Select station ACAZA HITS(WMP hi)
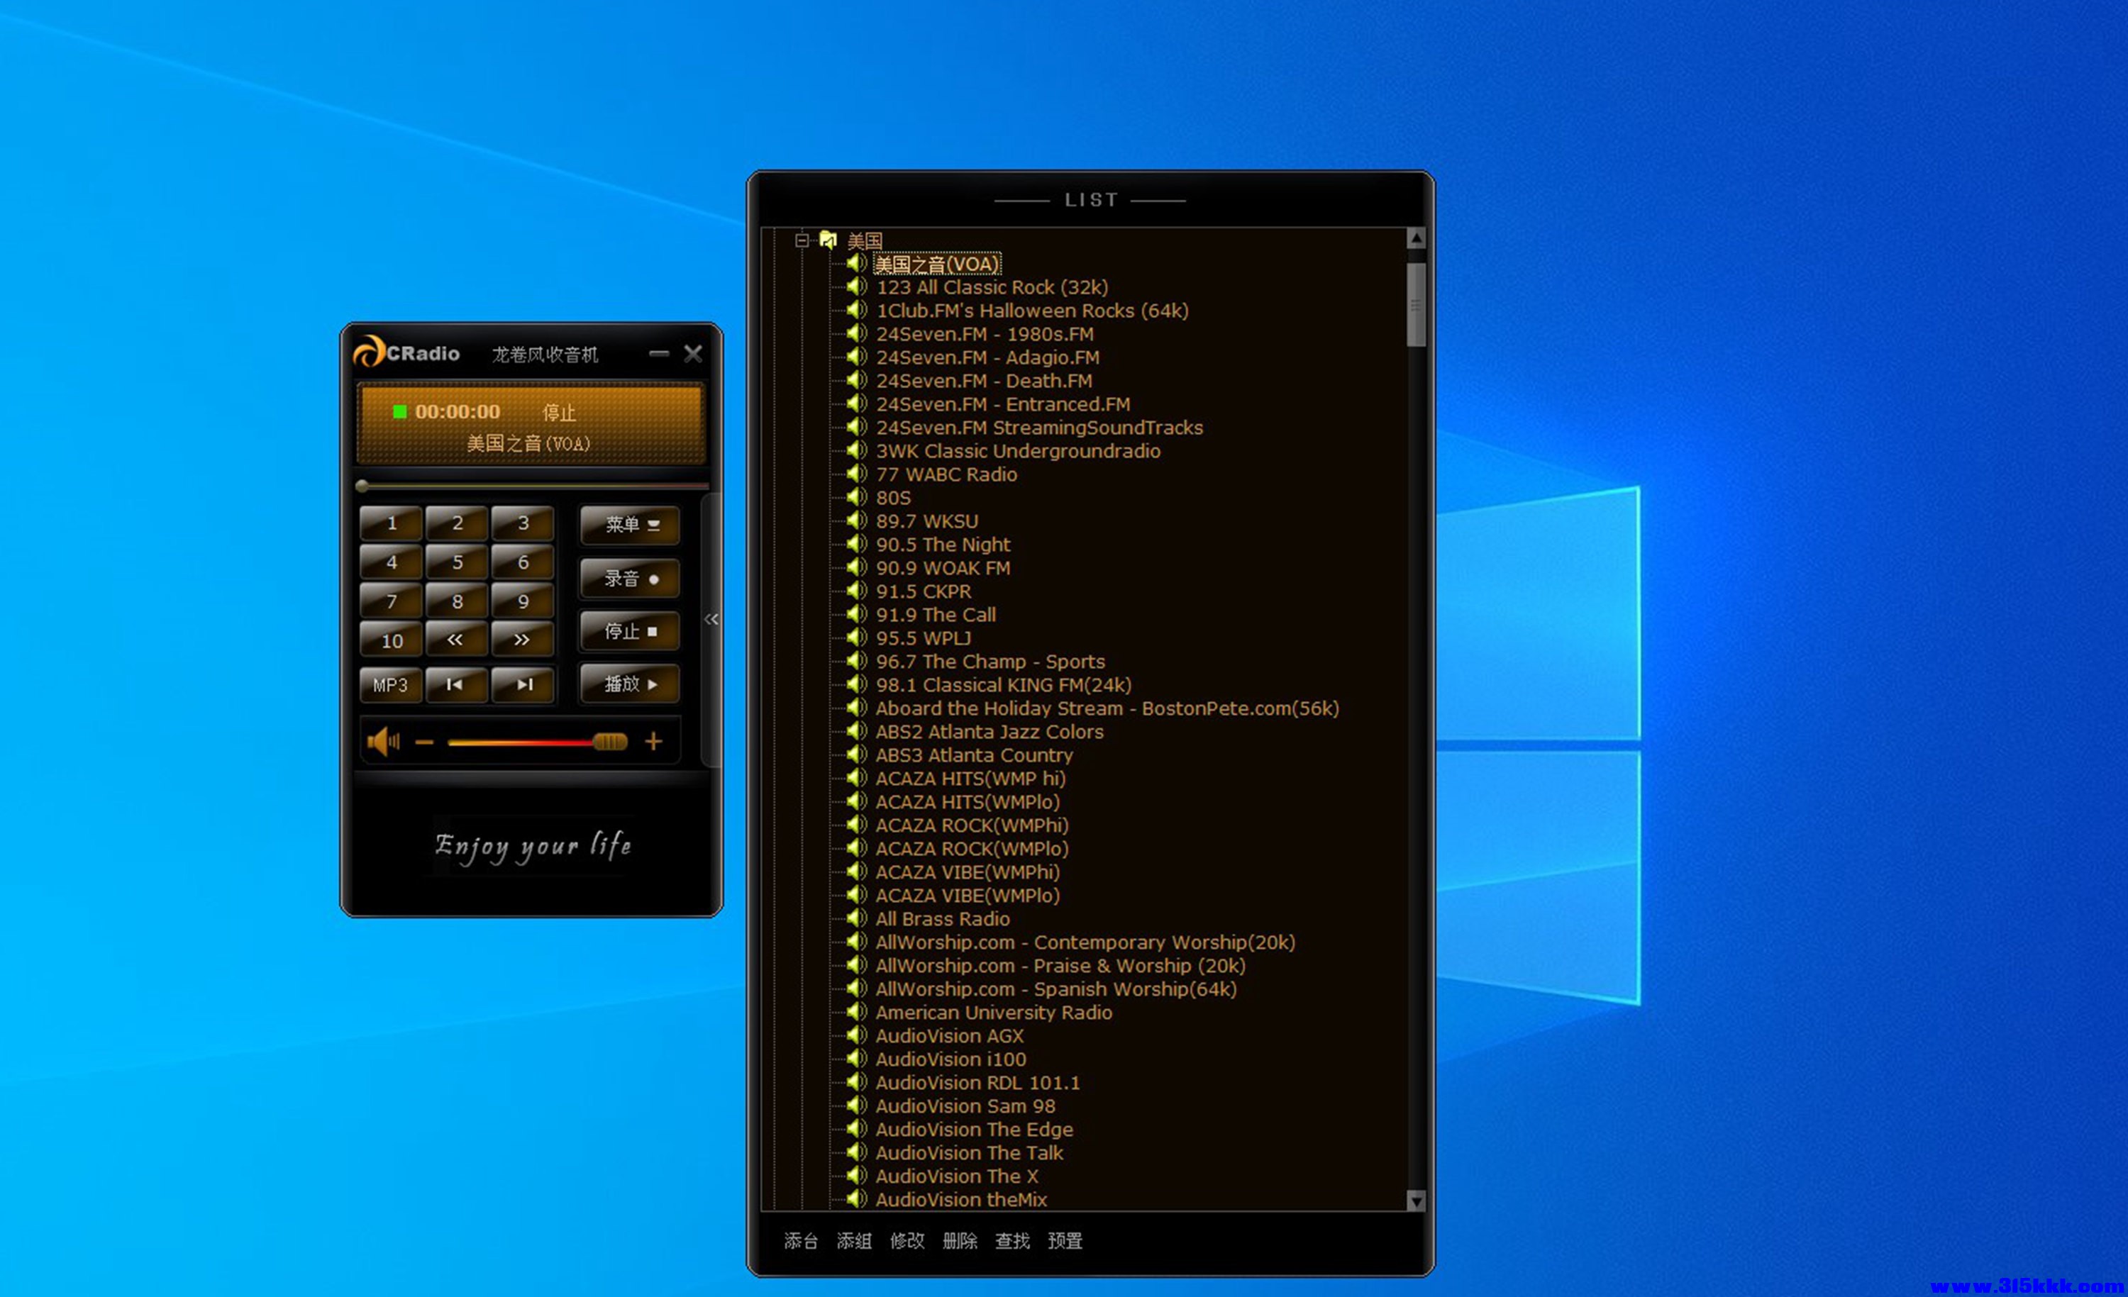This screenshot has height=1297, width=2128. [x=970, y=778]
